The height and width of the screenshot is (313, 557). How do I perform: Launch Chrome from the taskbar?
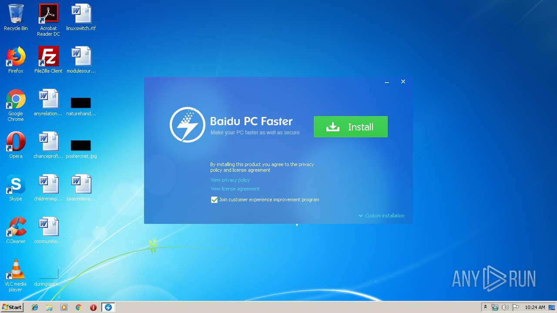pyautogui.click(x=79, y=307)
